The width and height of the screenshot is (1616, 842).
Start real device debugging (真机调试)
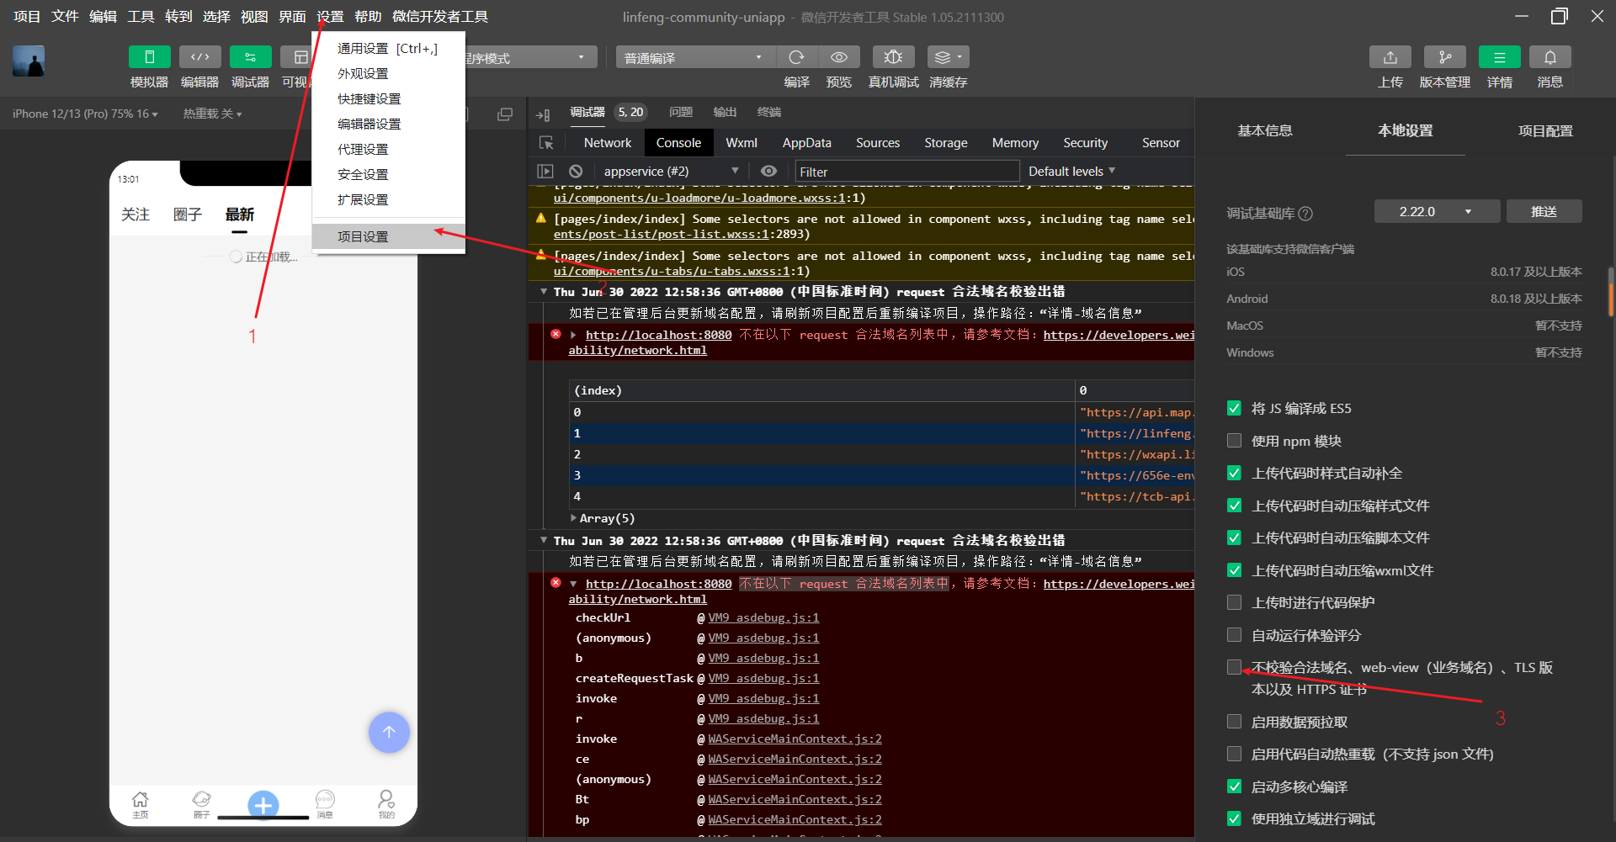tap(893, 57)
